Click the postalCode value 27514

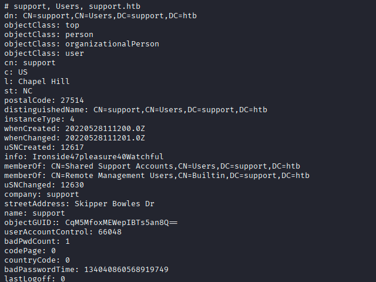coord(72,100)
